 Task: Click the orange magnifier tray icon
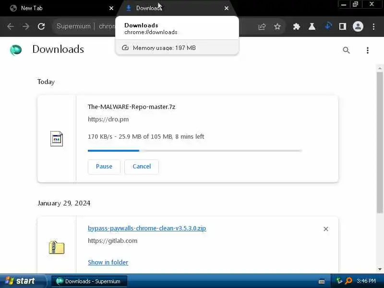[348, 281]
